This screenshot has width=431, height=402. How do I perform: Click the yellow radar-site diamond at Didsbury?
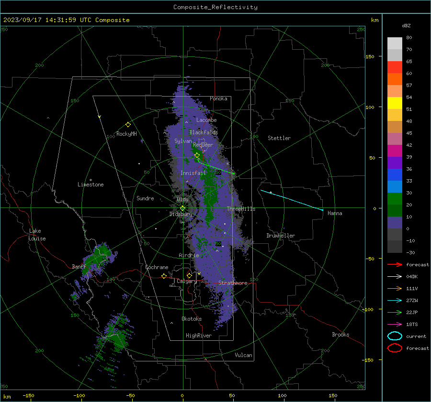click(x=182, y=208)
